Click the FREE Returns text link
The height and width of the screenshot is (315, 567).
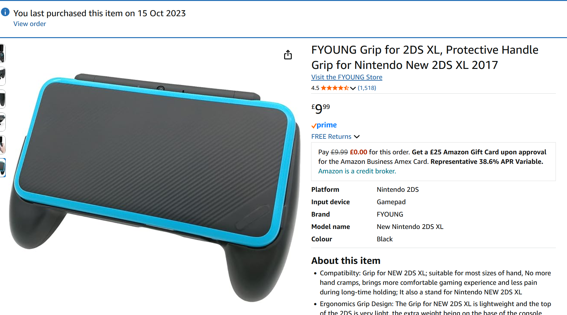click(x=331, y=137)
